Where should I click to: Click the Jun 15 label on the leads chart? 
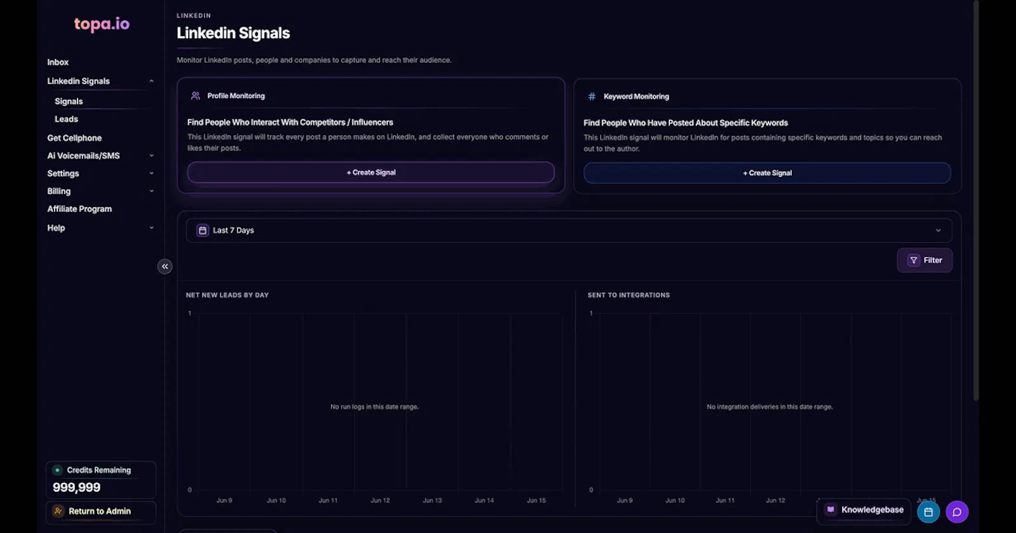point(537,501)
